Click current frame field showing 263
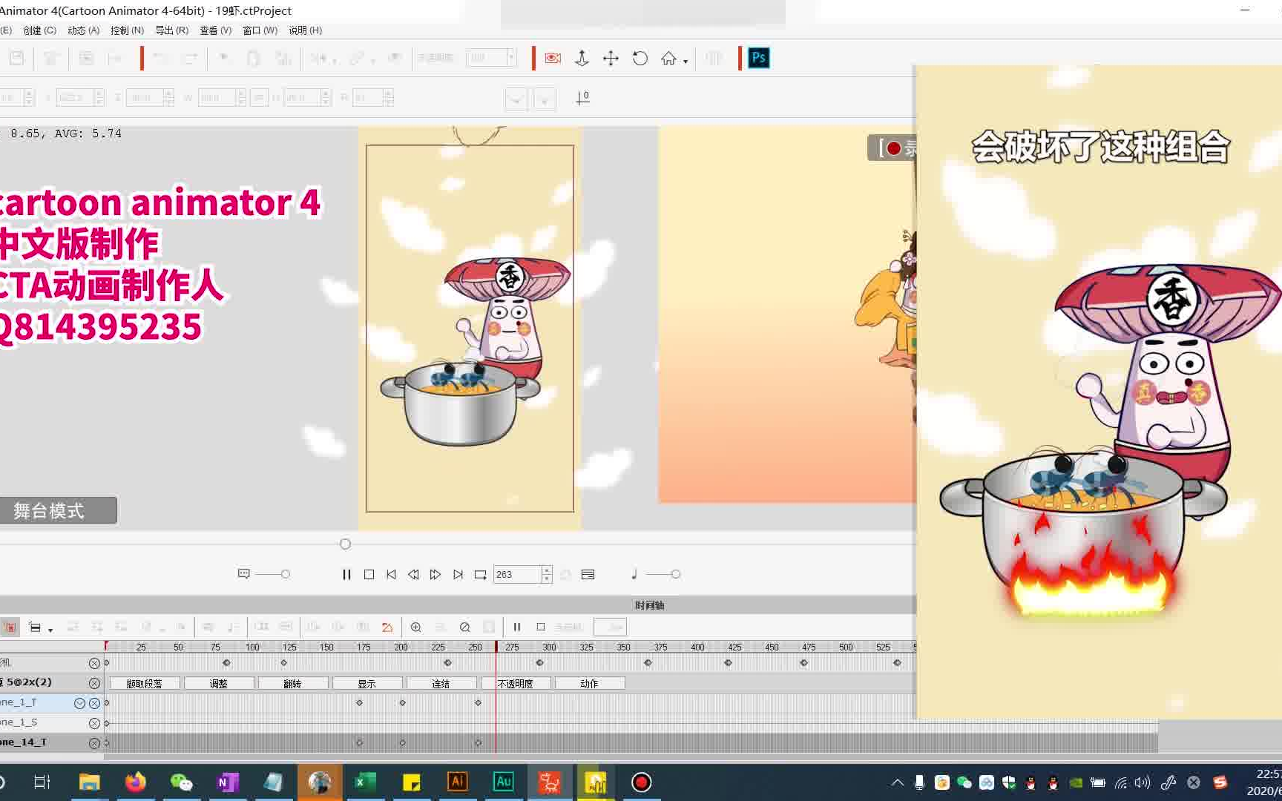Screen dimensions: 1282x801 (x=517, y=574)
